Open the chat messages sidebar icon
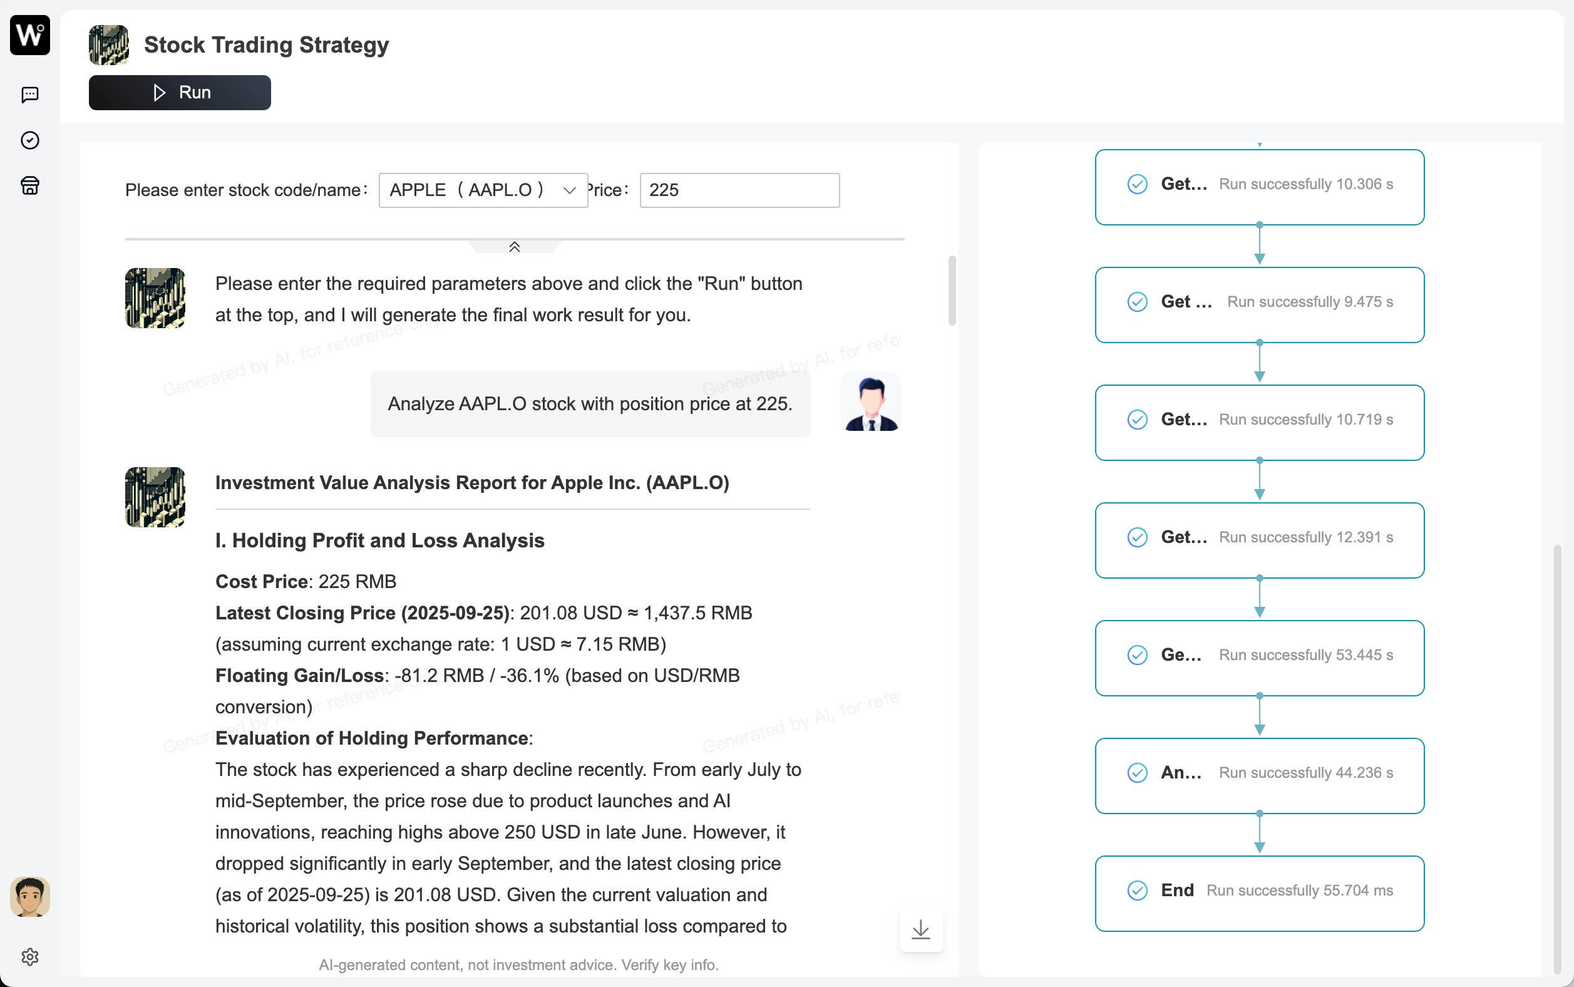The height and width of the screenshot is (987, 1574). click(x=30, y=95)
